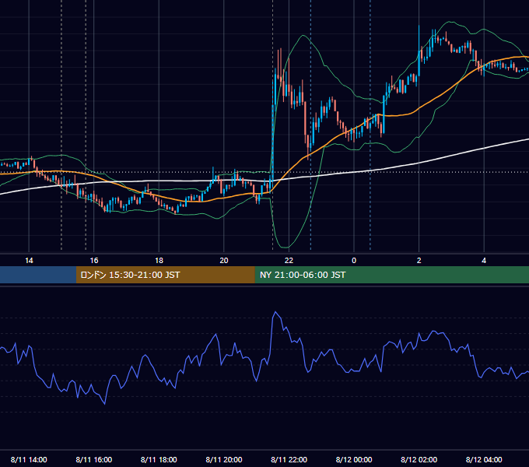Click the 22 hour axis label
This screenshot has width=529, height=467.
click(x=289, y=261)
